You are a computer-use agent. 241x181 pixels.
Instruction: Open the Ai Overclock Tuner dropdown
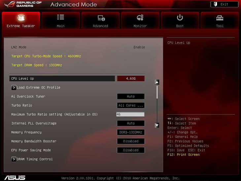(131, 96)
